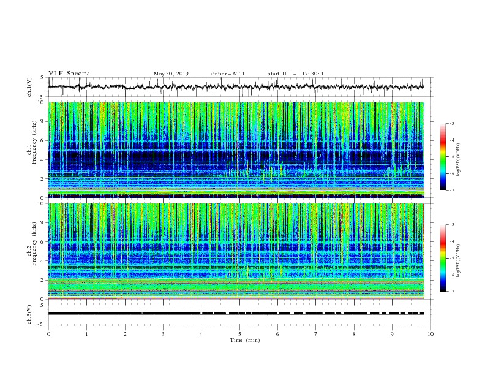Click the ch.3 black signal bar
The image size is (485, 375).
236,314
